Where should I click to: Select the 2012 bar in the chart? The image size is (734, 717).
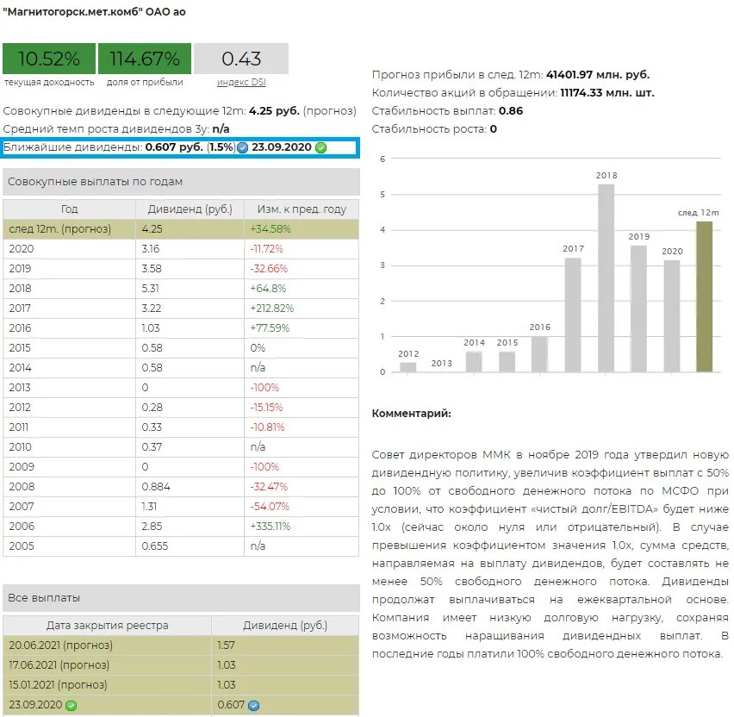pos(408,367)
